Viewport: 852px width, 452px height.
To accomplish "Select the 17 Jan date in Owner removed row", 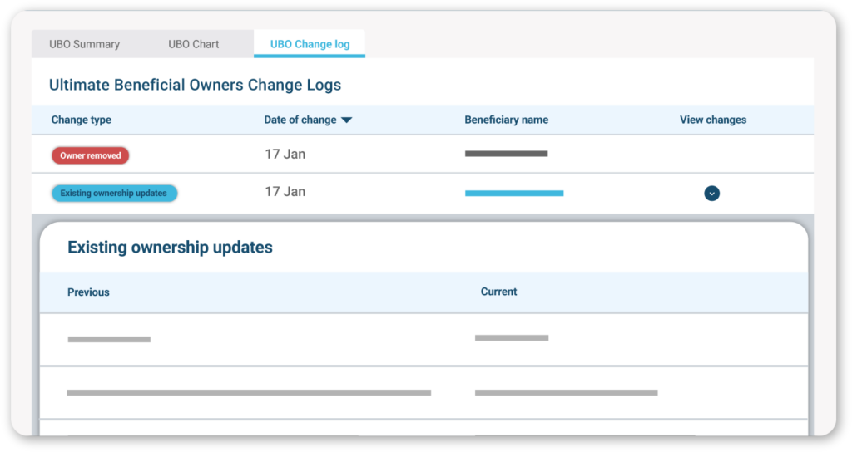I will (x=285, y=155).
